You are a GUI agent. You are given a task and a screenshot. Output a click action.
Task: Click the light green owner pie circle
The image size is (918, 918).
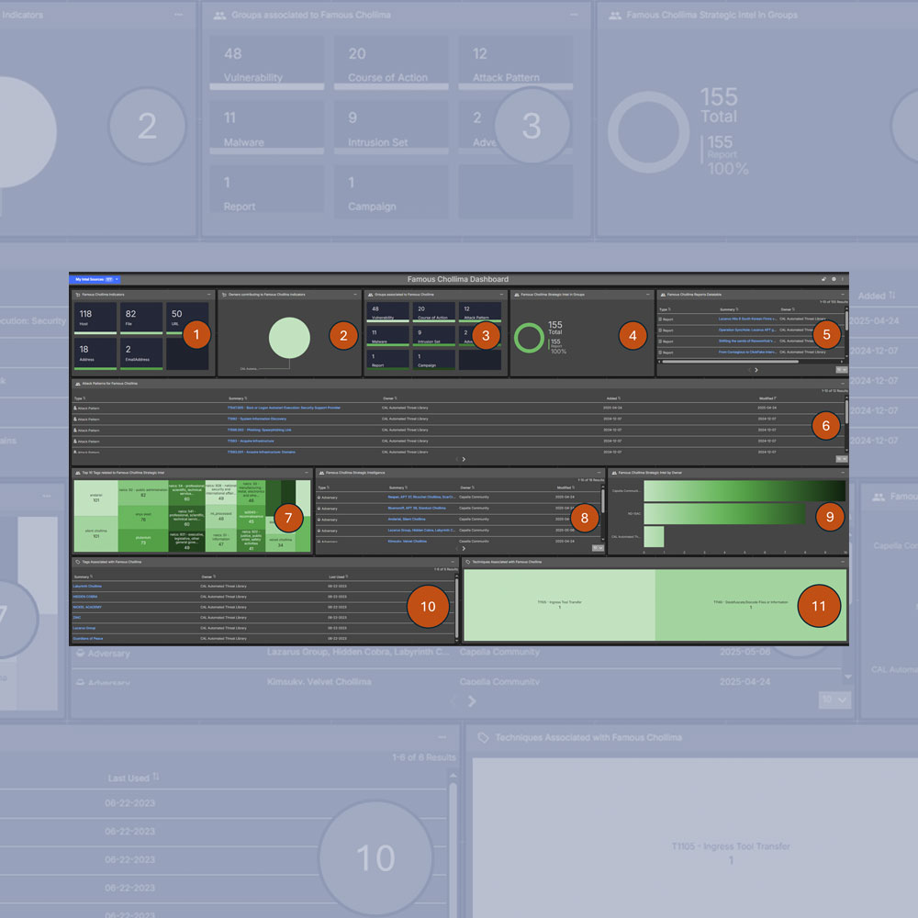(289, 338)
